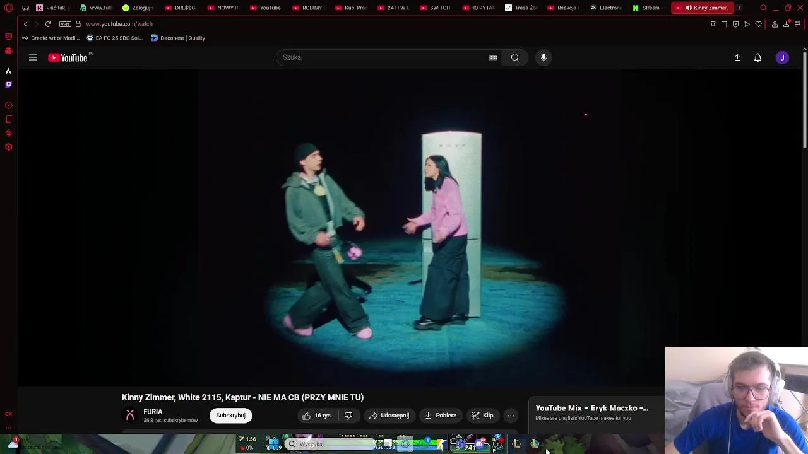808x454 pixels.
Task: Click the magnifier search button
Action: tap(515, 57)
